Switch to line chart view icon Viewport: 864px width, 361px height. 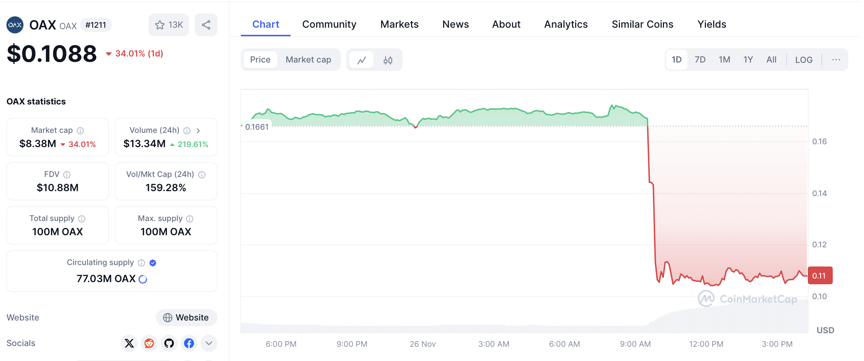(x=362, y=60)
